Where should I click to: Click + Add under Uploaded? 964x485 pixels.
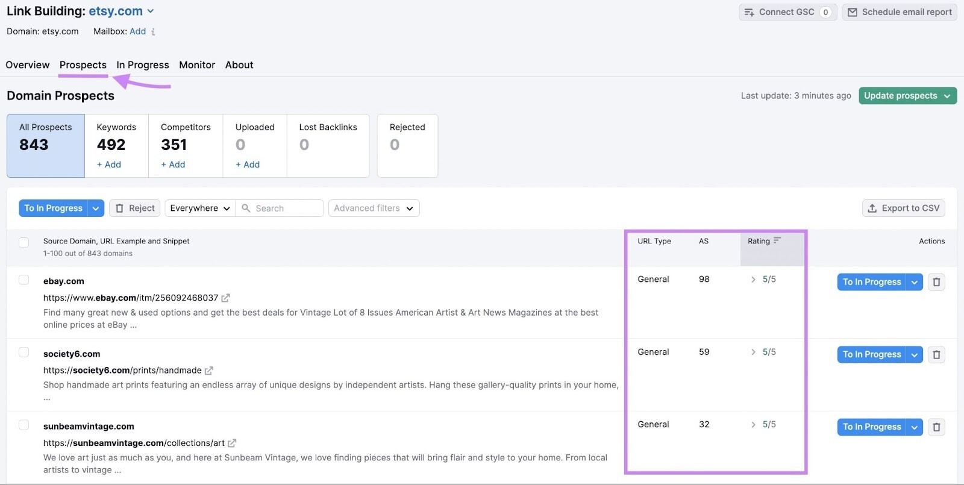click(x=248, y=164)
